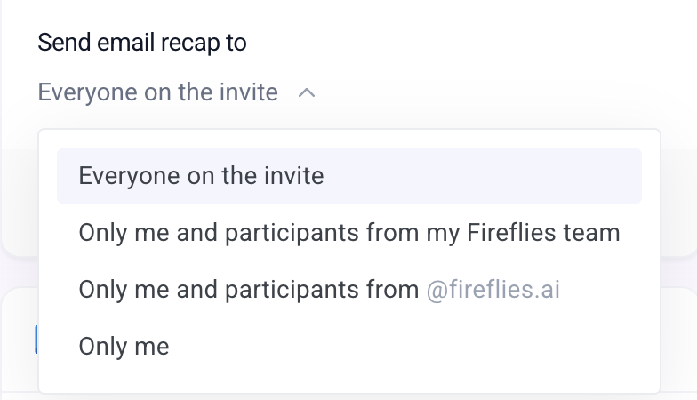Click the 'Everyone on the invite' dropdown field
Screen dimensions: 697x400
pos(158,92)
